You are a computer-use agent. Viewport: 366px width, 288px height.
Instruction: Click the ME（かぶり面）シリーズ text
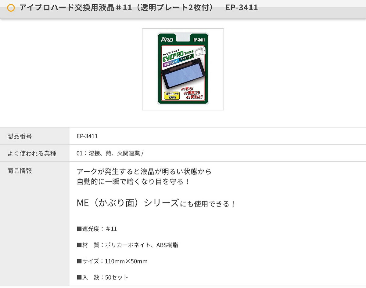click(127, 203)
